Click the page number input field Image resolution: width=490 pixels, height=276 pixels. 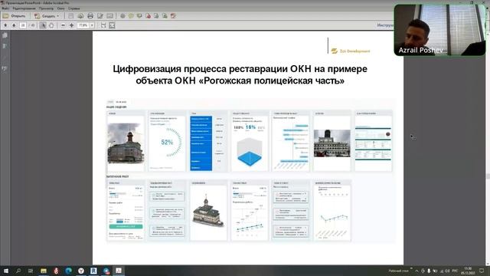point(23,25)
